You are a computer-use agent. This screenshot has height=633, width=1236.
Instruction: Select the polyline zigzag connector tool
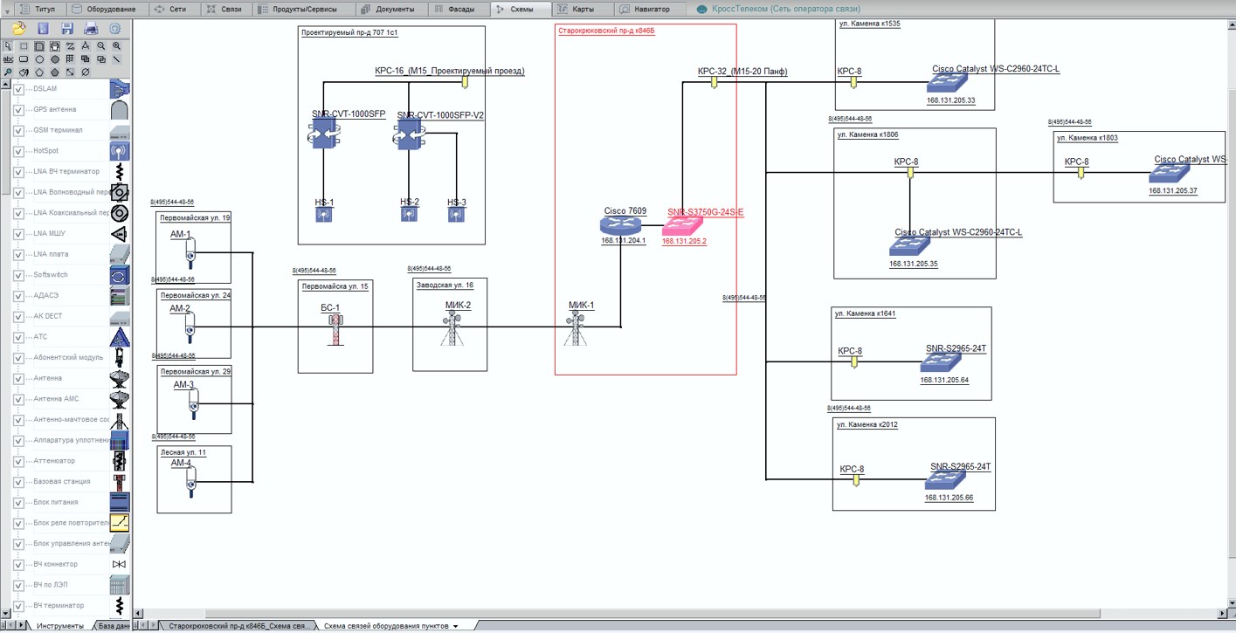pyautogui.click(x=70, y=46)
